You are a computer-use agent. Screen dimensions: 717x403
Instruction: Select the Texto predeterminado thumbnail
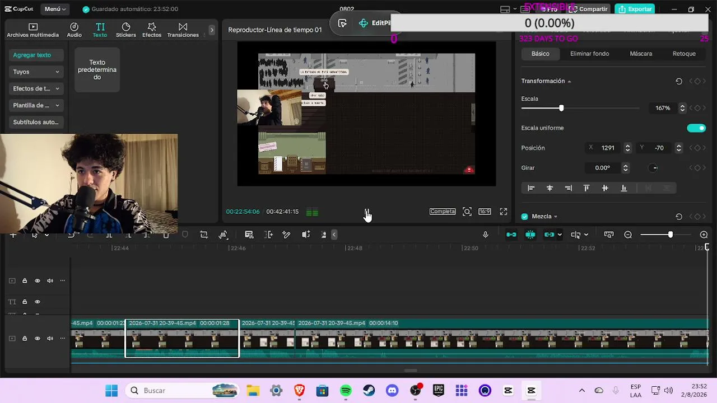click(x=97, y=70)
